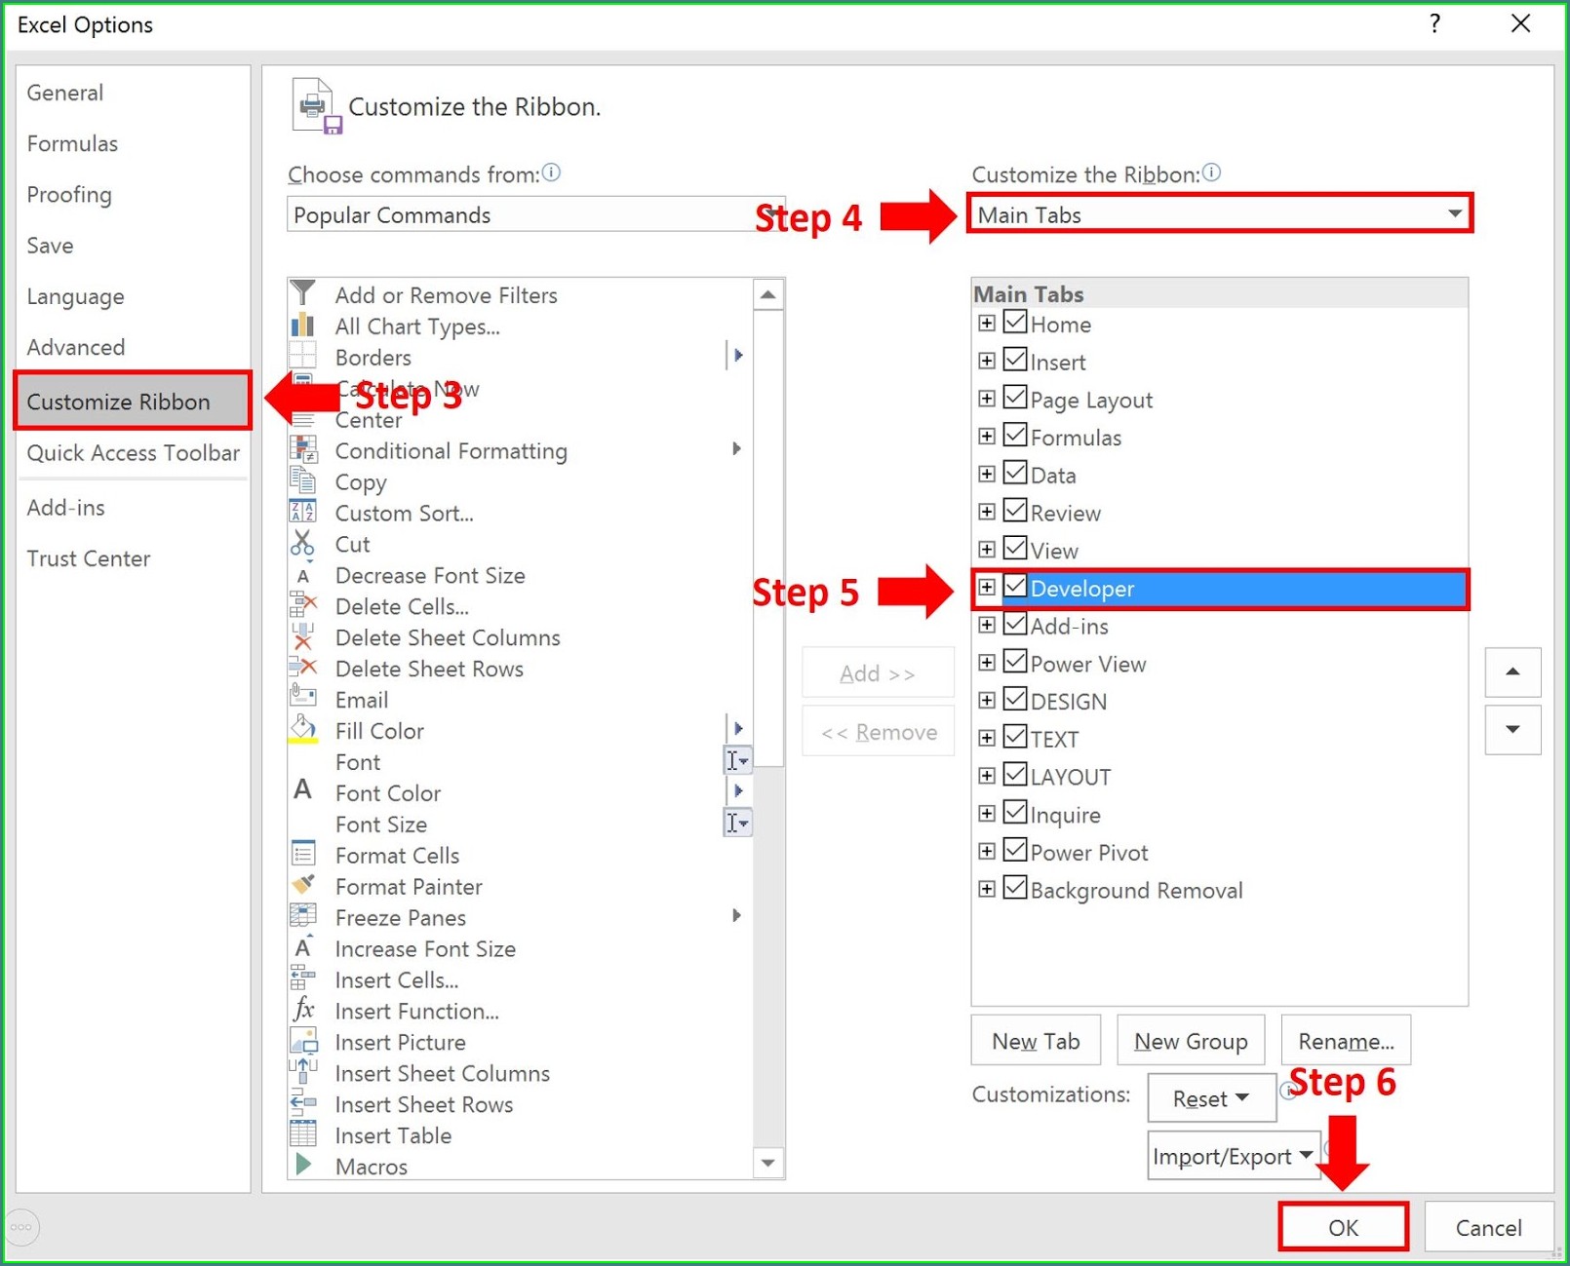Uncheck the View tab checkbox

[x=1015, y=549]
